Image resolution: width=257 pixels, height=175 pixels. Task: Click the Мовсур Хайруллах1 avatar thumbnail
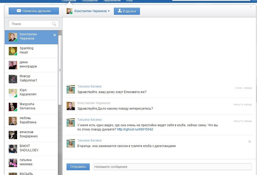13,79
